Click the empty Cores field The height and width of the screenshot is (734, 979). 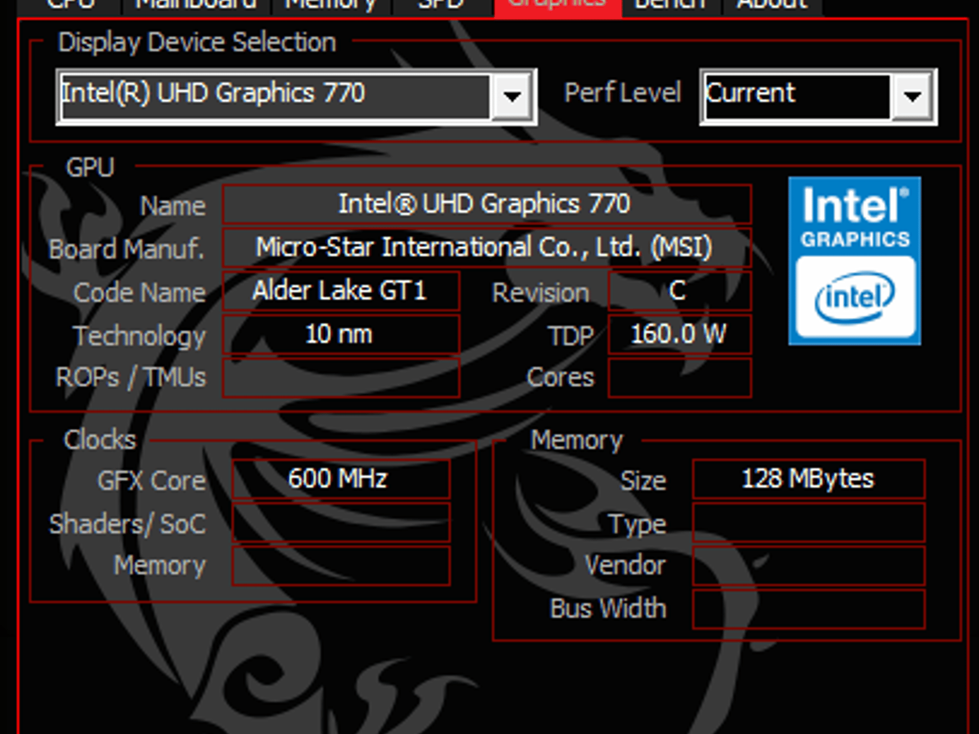click(679, 378)
